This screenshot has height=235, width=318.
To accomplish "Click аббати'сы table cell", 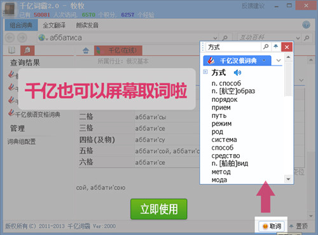I will [151, 117].
